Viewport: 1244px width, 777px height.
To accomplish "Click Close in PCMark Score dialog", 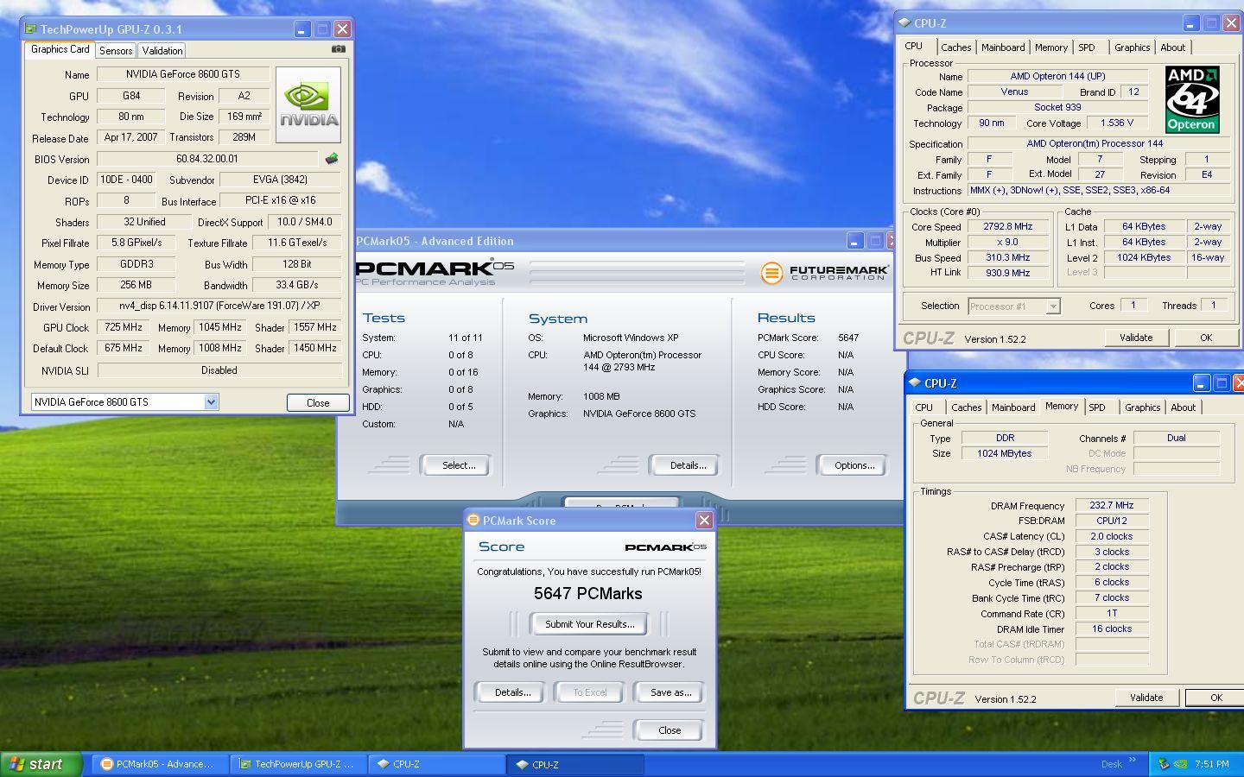I will (670, 730).
